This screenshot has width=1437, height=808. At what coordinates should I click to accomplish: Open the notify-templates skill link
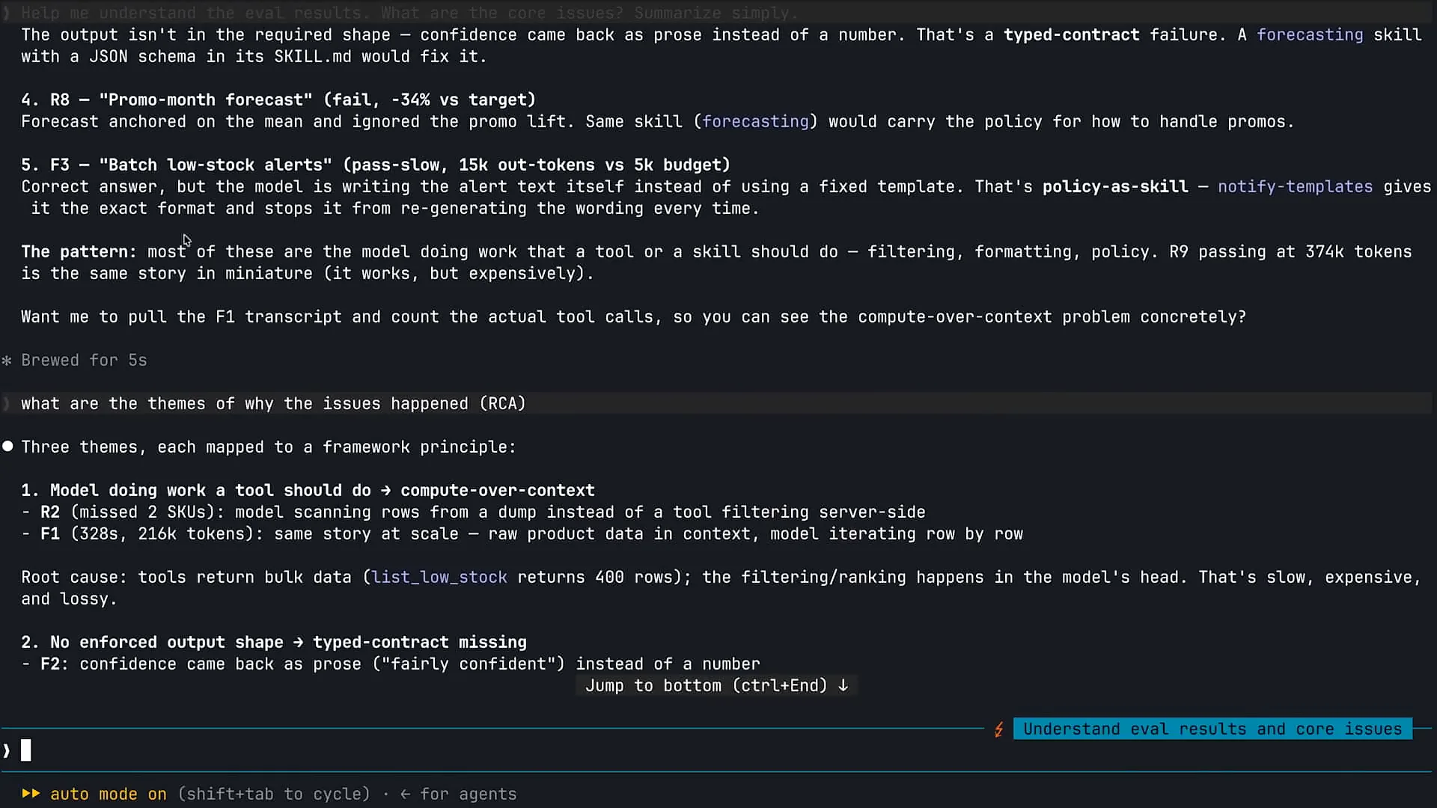coord(1295,186)
